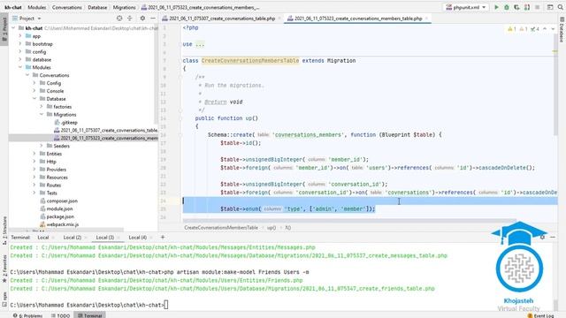Add a new terminal session
Image resolution: width=566 pixels, height=318 pixels.
[x=163, y=238]
